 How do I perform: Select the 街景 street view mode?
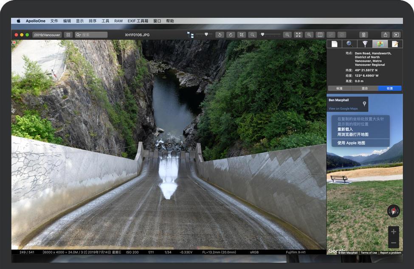[389, 88]
